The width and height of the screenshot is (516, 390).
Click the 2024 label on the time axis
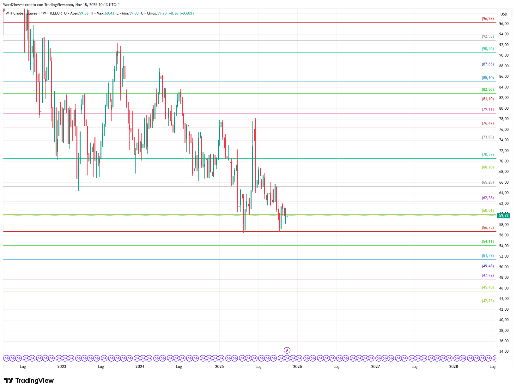pyautogui.click(x=140, y=367)
